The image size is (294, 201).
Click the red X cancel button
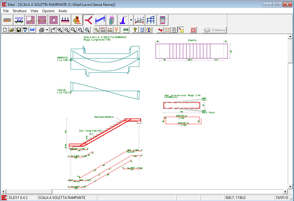[193, 30]
